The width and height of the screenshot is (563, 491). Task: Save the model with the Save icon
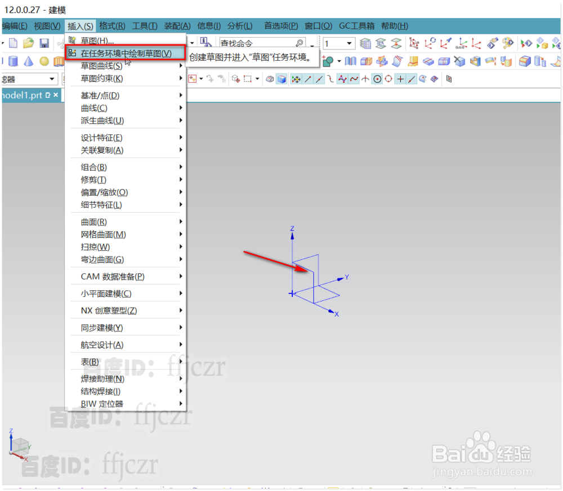[44, 42]
